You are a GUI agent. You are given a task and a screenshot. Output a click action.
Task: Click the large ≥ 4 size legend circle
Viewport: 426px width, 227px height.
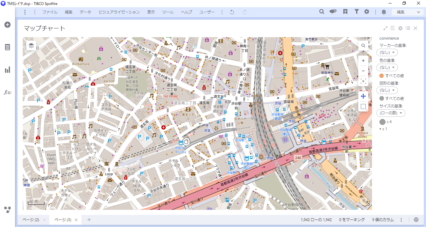383,122
